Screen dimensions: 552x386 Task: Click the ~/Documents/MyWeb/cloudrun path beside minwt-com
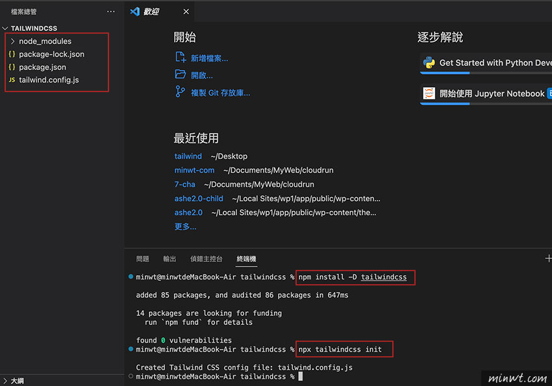(279, 170)
